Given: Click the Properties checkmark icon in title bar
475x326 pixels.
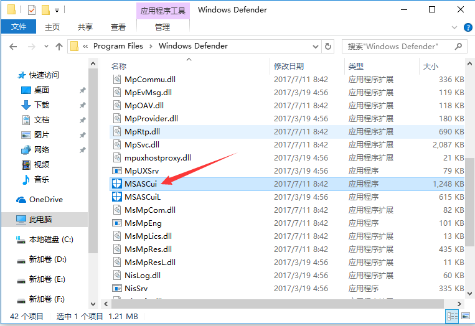Looking at the screenshot, I should (x=32, y=10).
